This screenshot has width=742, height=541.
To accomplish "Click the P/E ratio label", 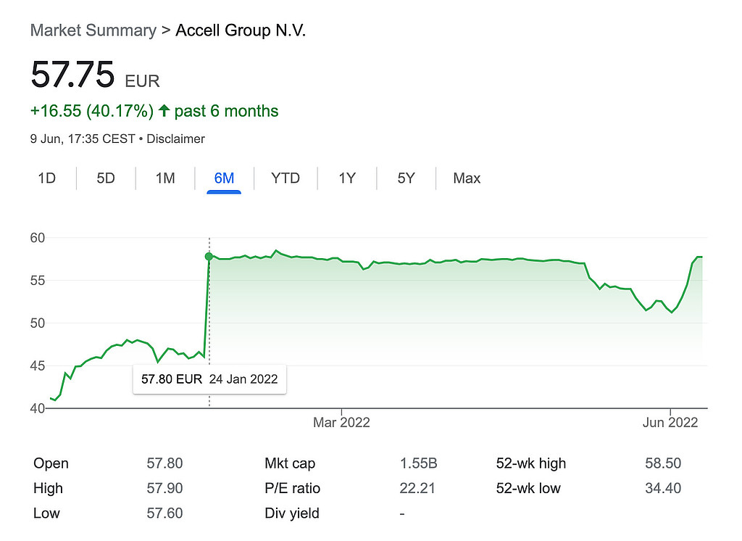I will pyautogui.click(x=293, y=488).
